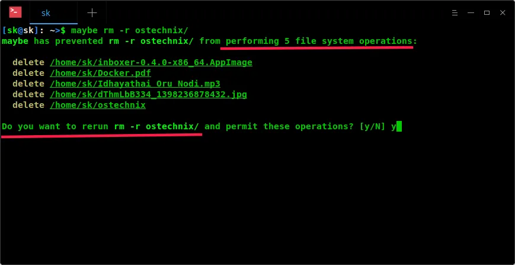Click the red terminal app icon
Viewport: 515px width, 265px height.
[x=16, y=12]
